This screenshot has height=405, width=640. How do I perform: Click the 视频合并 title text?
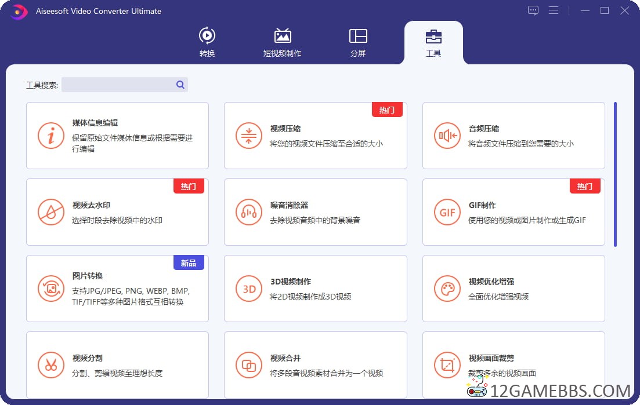click(285, 358)
